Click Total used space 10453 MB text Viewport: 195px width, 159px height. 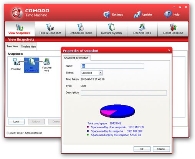tap(104, 123)
